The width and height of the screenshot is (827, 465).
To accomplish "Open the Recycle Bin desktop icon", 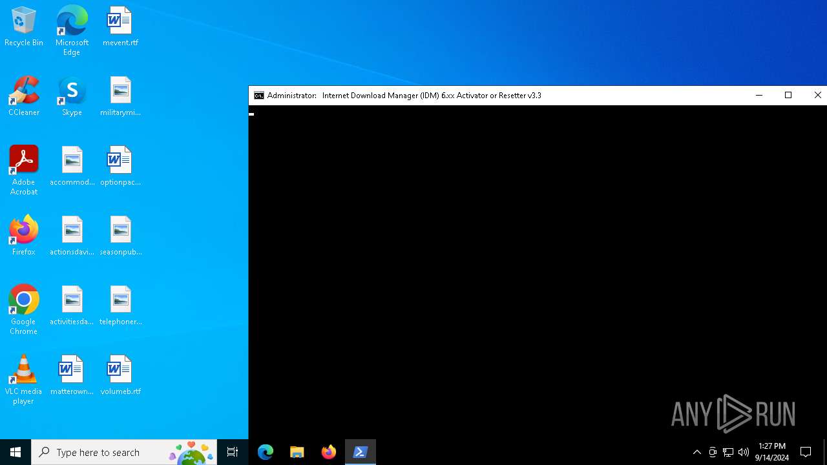I will click(x=24, y=27).
